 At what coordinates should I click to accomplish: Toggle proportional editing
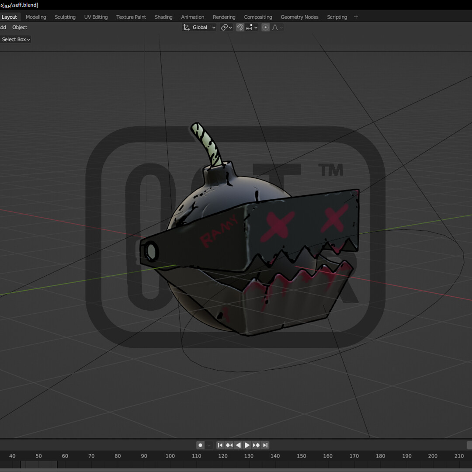(265, 28)
